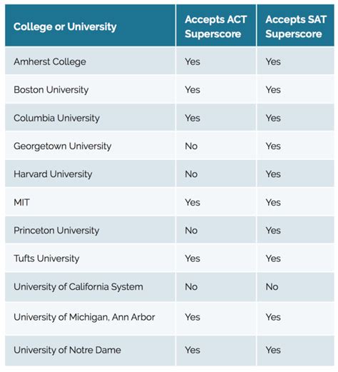Click Georgetown University's ACT 'No' cell
Image resolution: width=338 pixels, height=372 pixels.
[x=216, y=146]
